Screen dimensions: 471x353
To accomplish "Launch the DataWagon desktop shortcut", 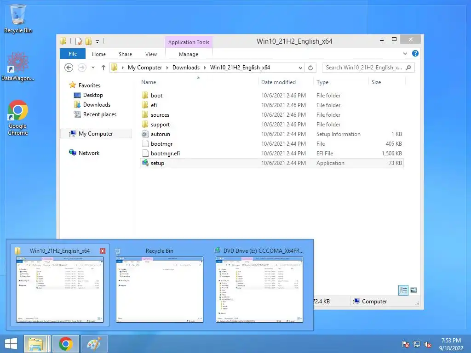I will (x=18, y=67).
